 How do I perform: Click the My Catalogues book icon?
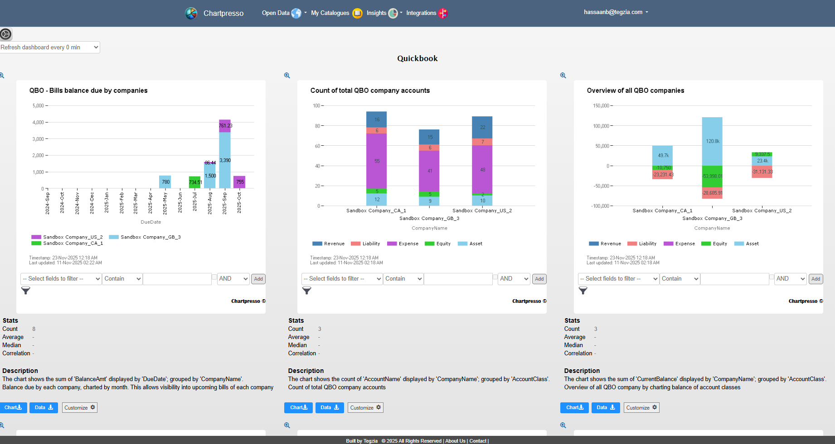[357, 13]
